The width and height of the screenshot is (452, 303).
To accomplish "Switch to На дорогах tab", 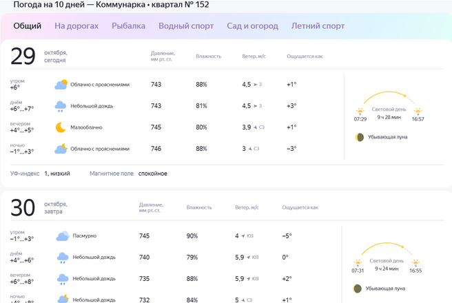I will [x=76, y=26].
